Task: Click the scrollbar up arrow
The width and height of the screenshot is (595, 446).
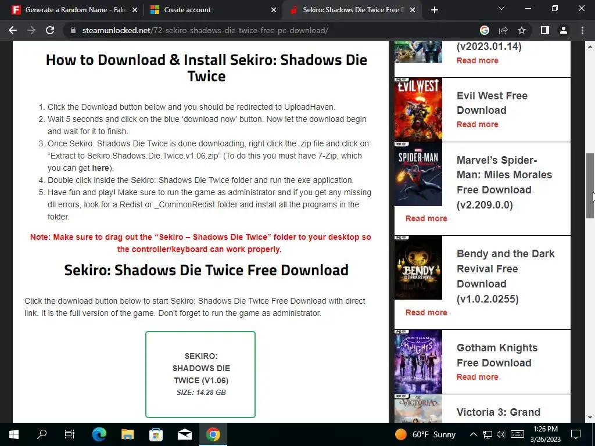Action: pyautogui.click(x=590, y=46)
